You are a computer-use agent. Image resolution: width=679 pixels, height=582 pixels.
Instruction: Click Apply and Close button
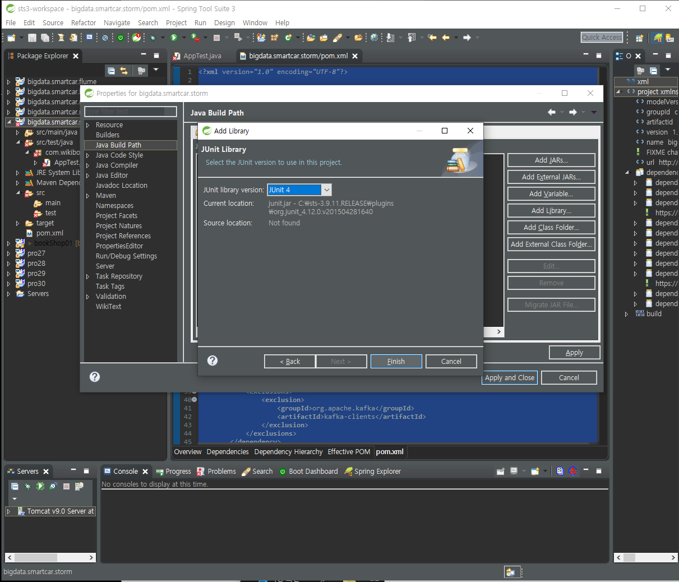tap(510, 378)
